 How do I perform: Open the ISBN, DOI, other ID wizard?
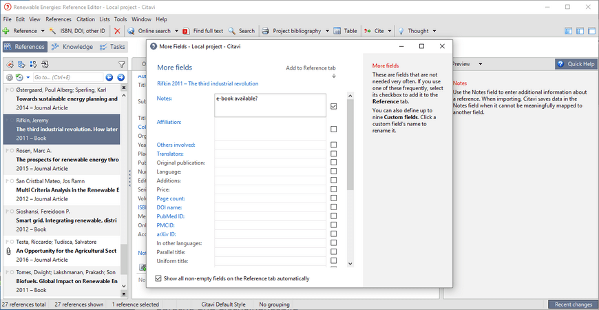78,31
